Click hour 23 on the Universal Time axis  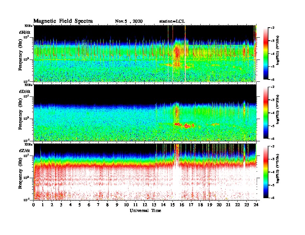pyautogui.click(x=246, y=205)
